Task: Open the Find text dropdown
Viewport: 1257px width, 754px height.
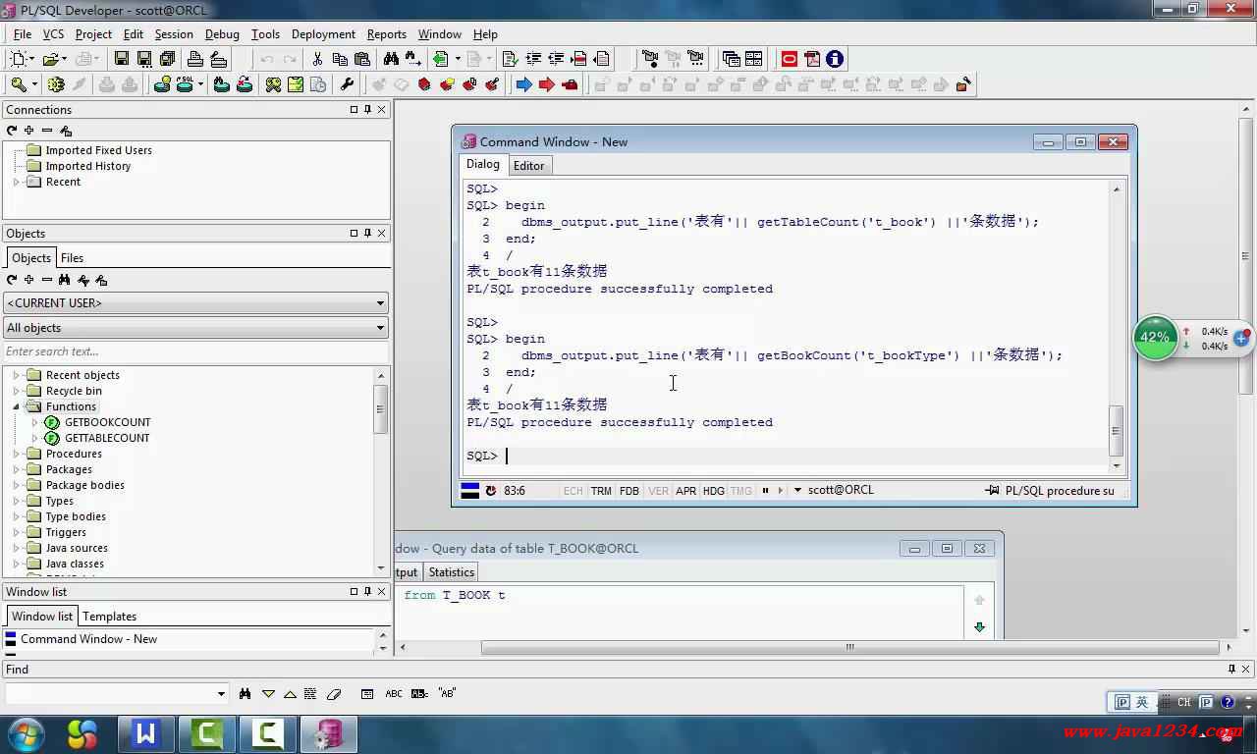Action: pos(221,694)
